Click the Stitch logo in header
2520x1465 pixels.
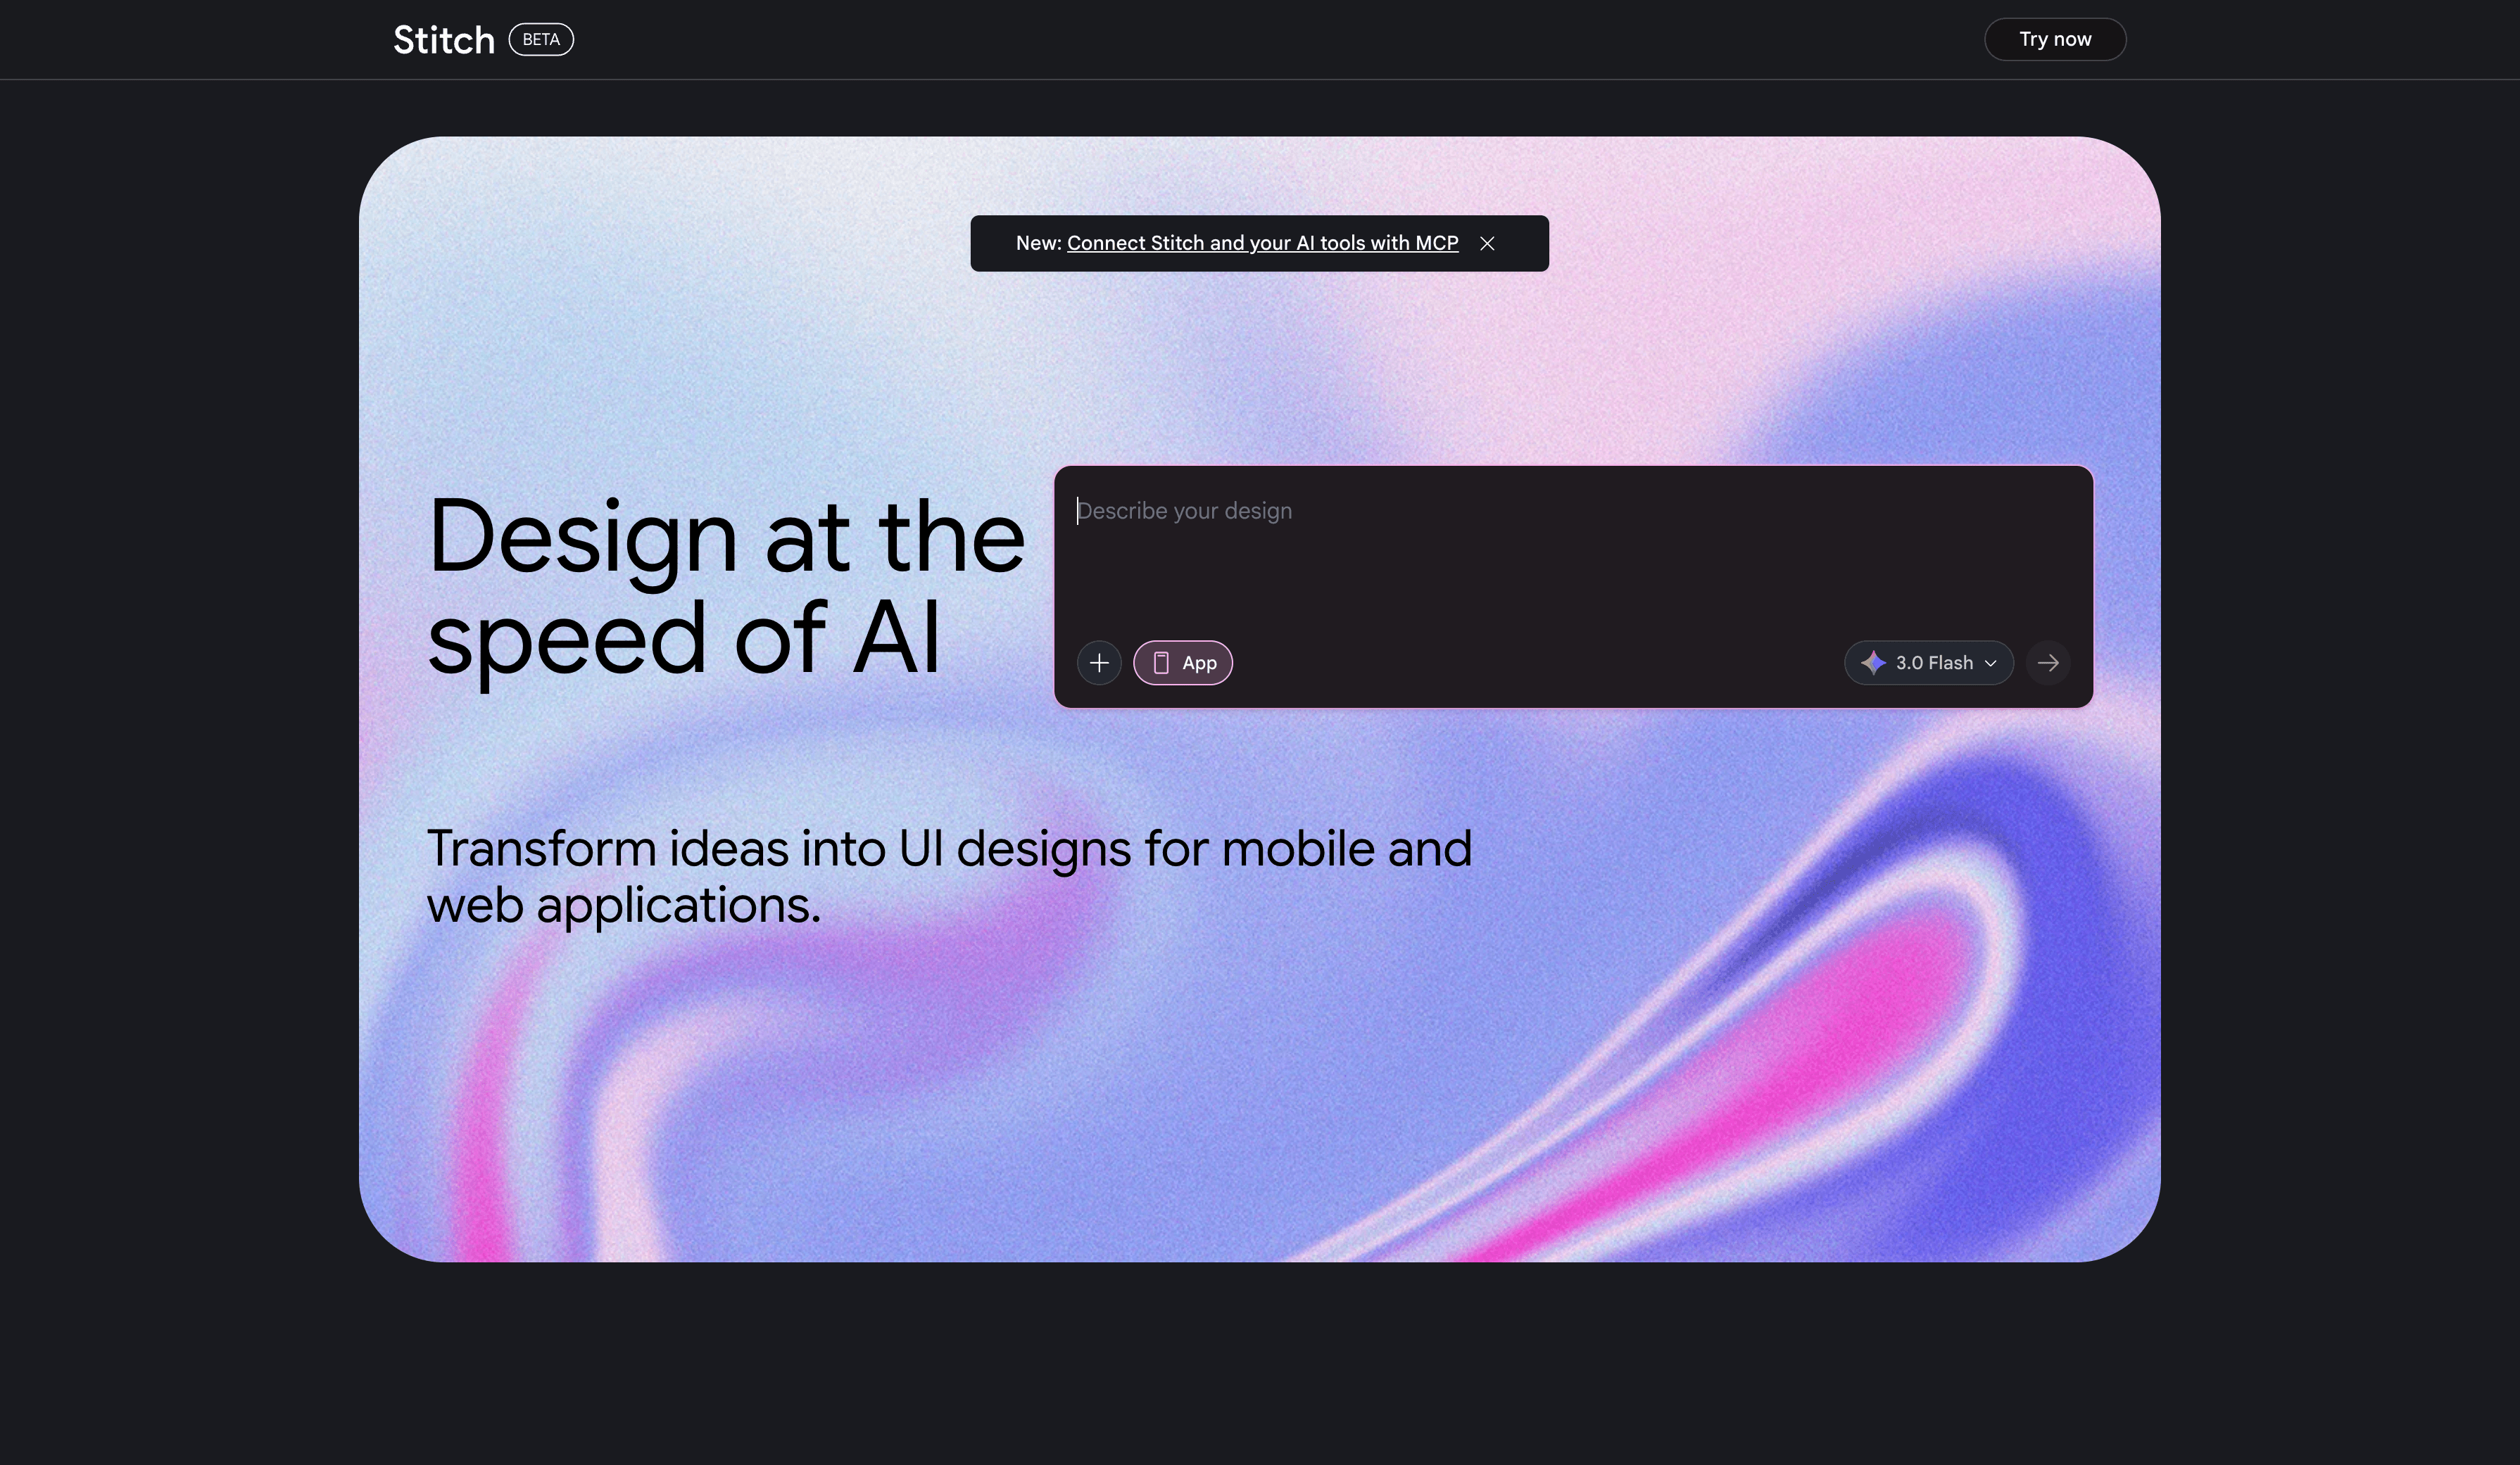tap(443, 40)
